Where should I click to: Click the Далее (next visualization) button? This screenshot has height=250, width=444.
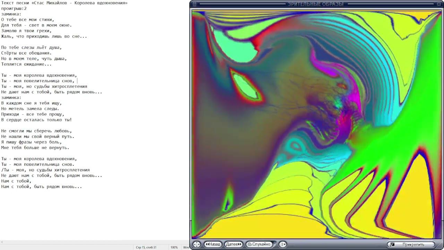coord(233,244)
